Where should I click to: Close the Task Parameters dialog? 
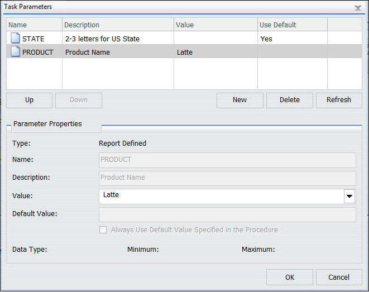(x=358, y=8)
